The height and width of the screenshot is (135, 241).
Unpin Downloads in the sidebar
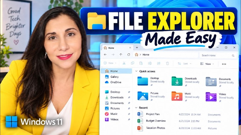pos(129,97)
